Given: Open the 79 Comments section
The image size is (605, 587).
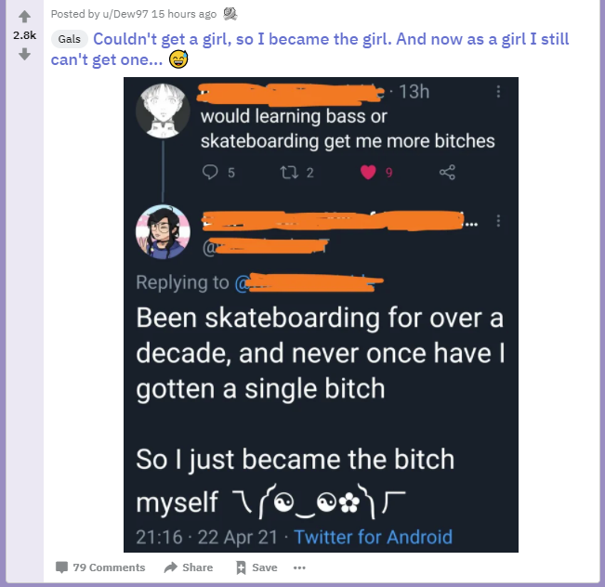Looking at the screenshot, I should [100, 567].
